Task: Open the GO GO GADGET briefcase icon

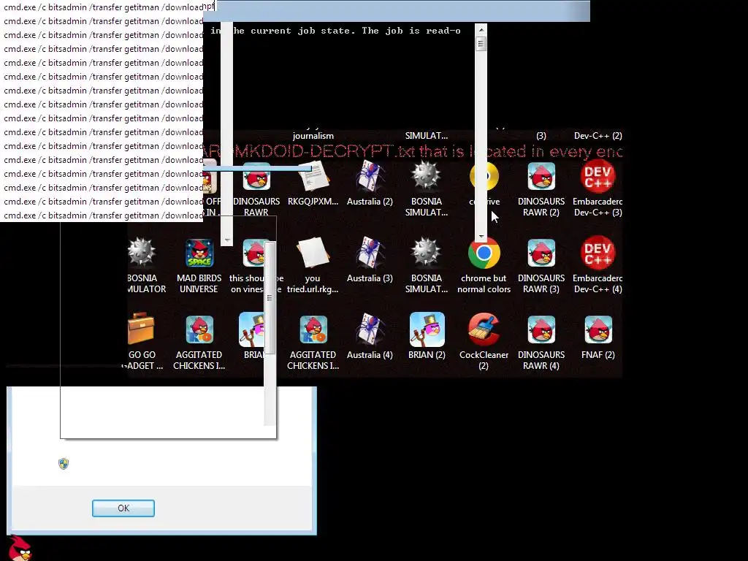Action: coord(141,329)
